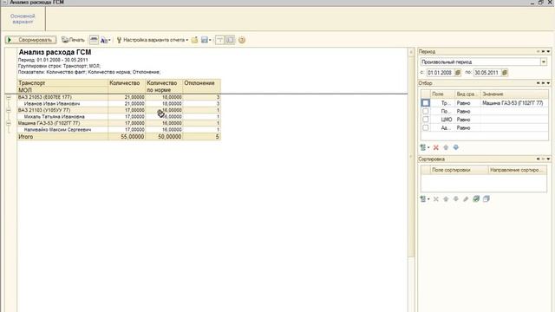Open the Период panel menu arrow
The height and width of the screenshot is (312, 555).
(549, 52)
